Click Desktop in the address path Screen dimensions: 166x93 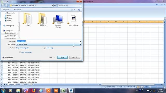[x=31, y=6]
